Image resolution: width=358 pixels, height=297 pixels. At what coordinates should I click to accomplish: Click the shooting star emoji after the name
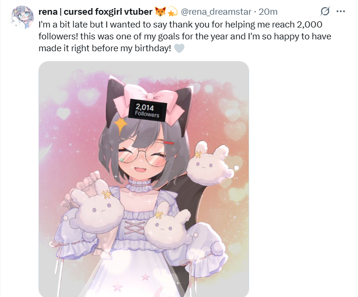pos(173,11)
